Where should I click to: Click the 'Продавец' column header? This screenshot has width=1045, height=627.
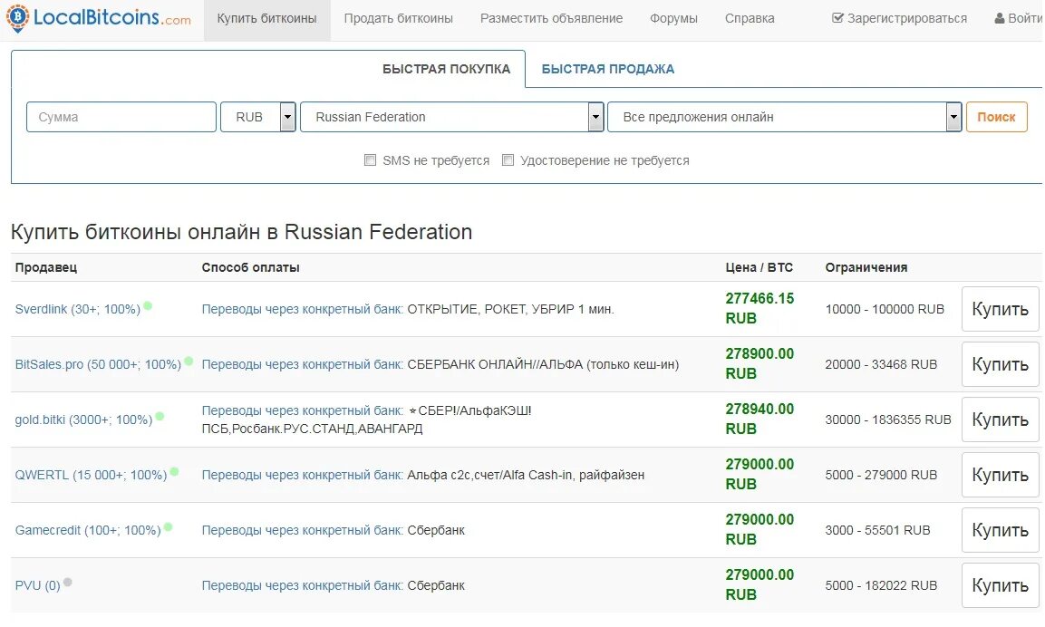pos(46,267)
